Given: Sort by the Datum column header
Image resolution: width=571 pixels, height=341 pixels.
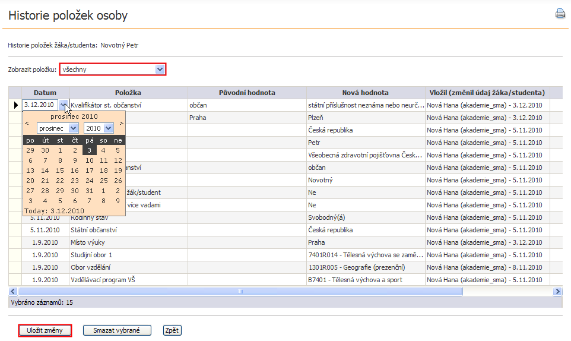Looking at the screenshot, I should point(45,93).
